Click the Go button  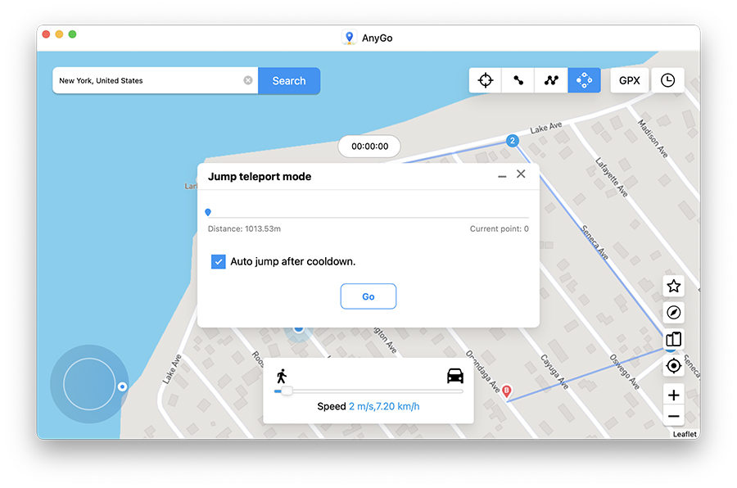click(368, 296)
